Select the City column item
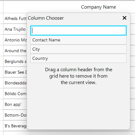135x135 pixels. pyautogui.click(x=78, y=49)
